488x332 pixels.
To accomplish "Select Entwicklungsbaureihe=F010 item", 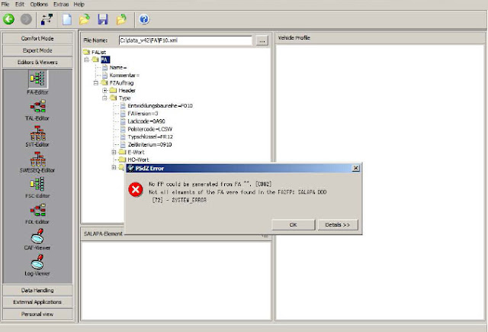I will [x=160, y=105].
